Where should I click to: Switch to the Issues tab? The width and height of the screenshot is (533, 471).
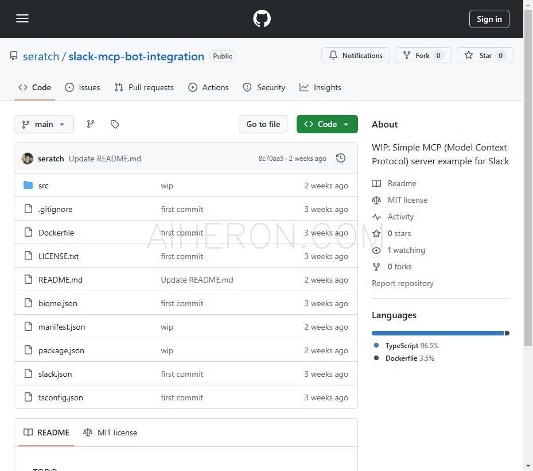(x=83, y=87)
